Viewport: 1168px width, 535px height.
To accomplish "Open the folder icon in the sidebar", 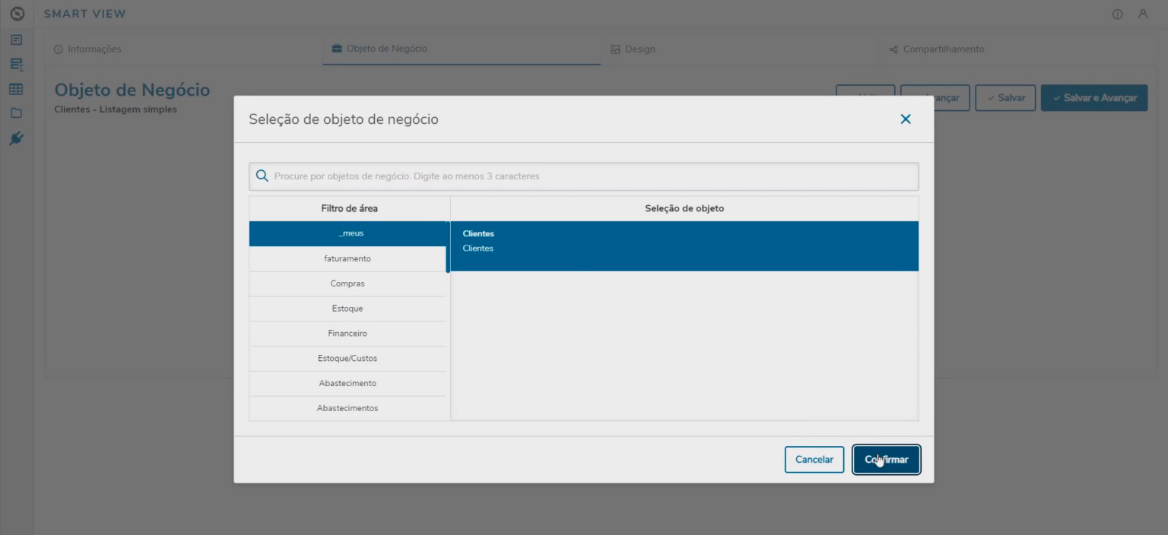I will [16, 114].
